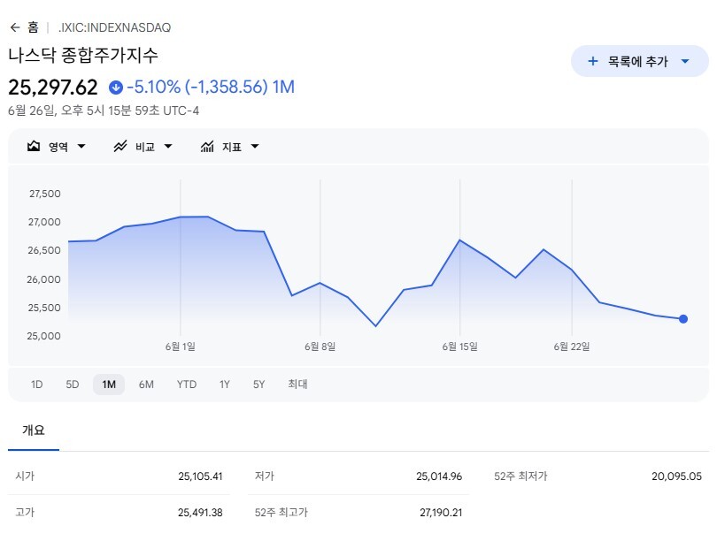This screenshot has height=541, width=717.
Task: Click the back arrow icon
Action: pos(15,28)
